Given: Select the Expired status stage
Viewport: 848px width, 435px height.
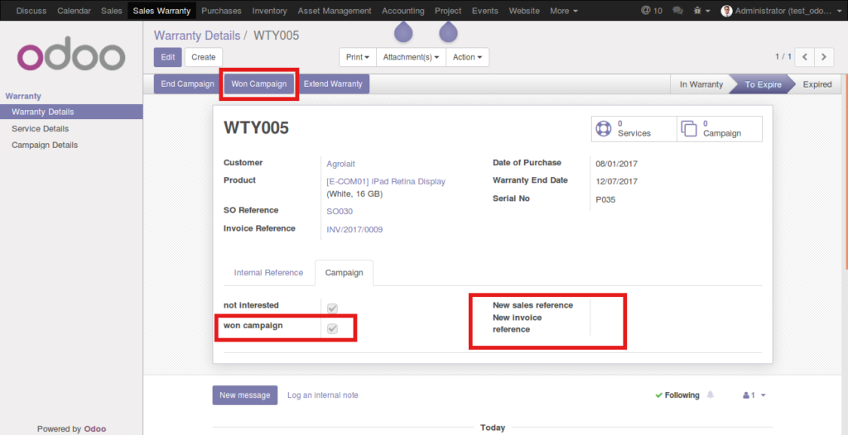Looking at the screenshot, I should tap(817, 84).
